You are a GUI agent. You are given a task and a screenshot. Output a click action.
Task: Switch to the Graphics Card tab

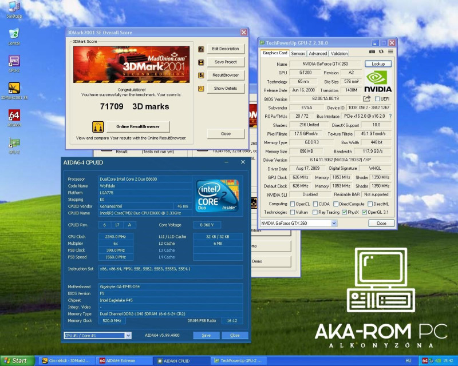point(275,53)
